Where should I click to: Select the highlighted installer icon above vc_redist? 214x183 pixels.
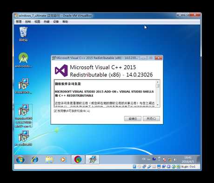pyautogui.click(x=23, y=115)
